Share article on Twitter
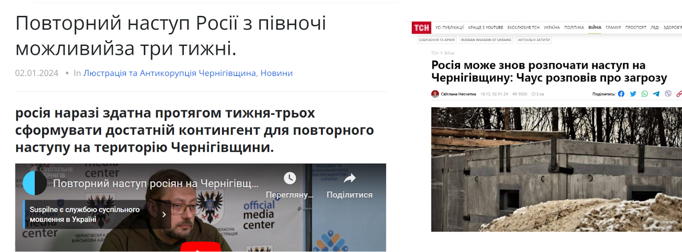The width and height of the screenshot is (682, 252). [633, 94]
